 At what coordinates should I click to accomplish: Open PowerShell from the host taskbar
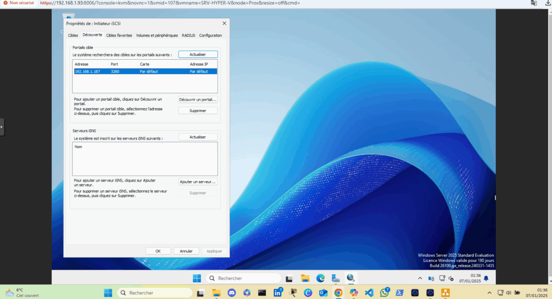(x=399, y=293)
